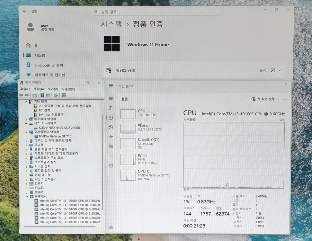
Task: Click the 새 작업 실행 button
Action: tap(263, 99)
